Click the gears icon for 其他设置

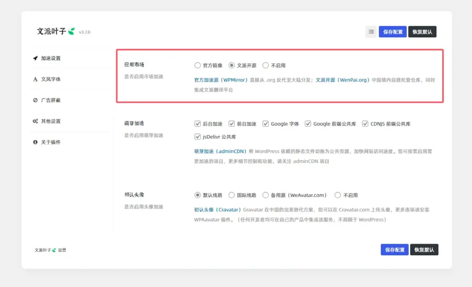[35, 121]
